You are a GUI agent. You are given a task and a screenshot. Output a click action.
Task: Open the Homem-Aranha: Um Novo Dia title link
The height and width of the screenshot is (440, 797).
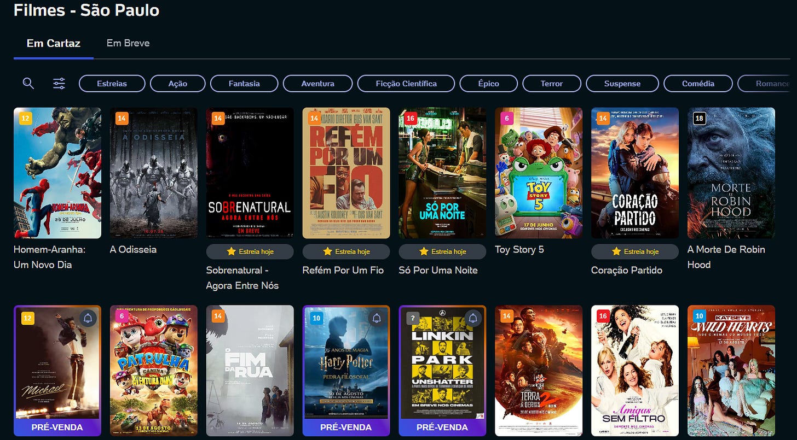pyautogui.click(x=50, y=257)
